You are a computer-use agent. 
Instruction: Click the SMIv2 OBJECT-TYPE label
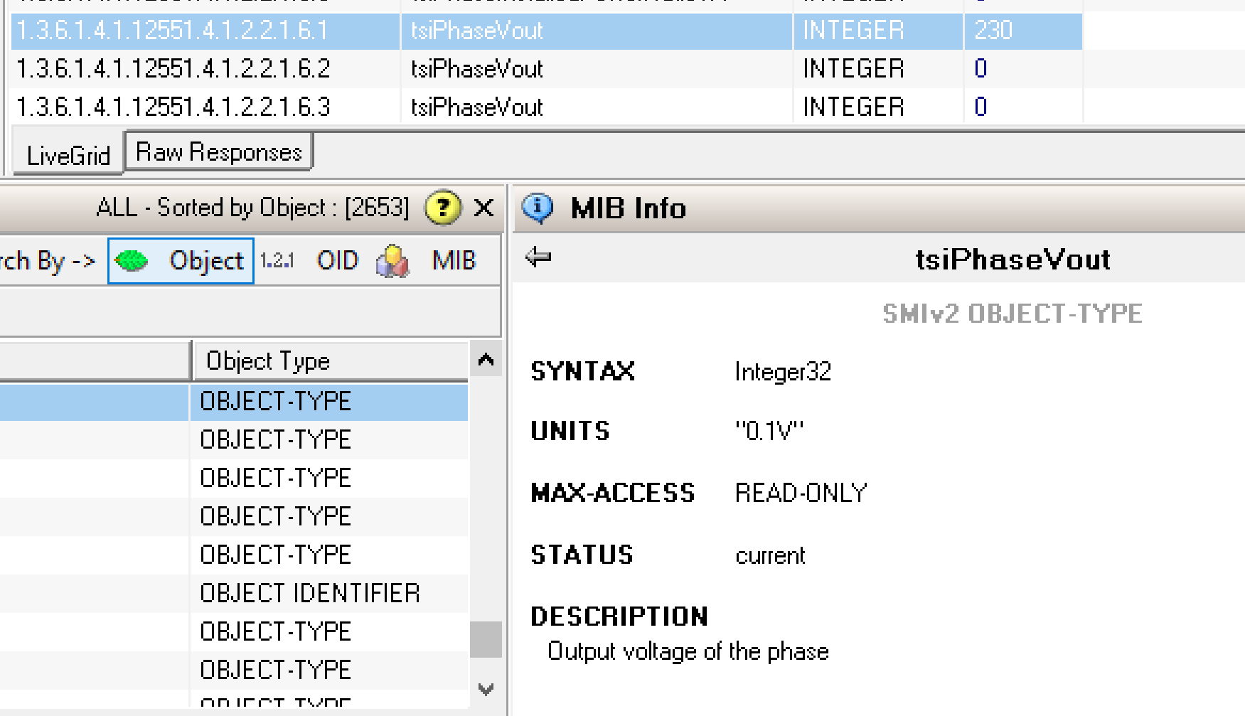click(1012, 314)
